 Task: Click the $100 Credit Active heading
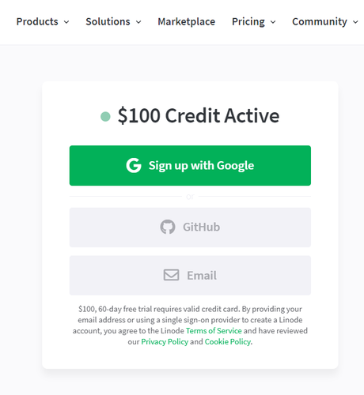[199, 115]
